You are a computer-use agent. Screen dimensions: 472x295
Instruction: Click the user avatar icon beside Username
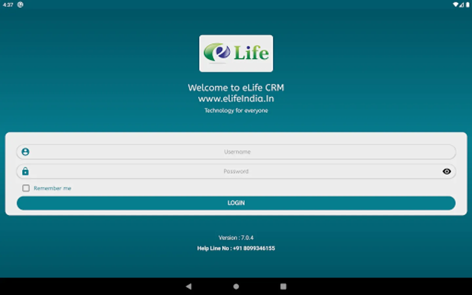25,152
